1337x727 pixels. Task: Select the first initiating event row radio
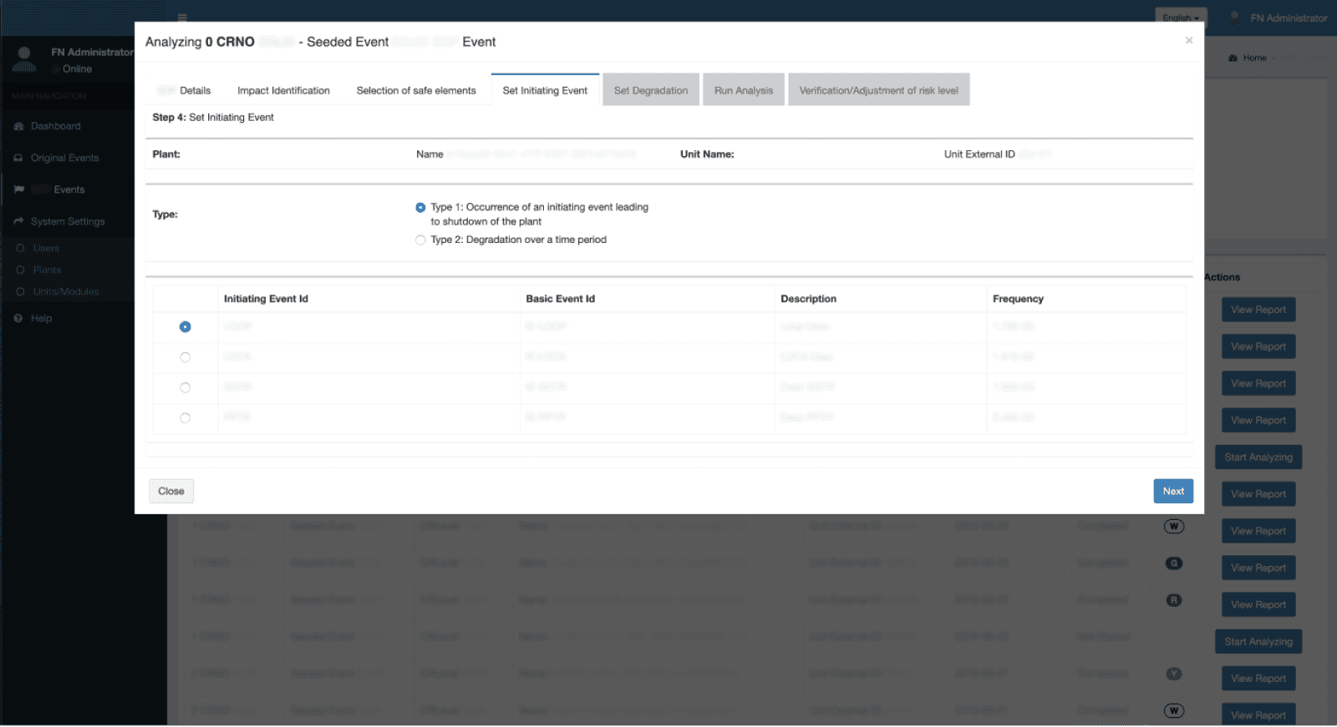pyautogui.click(x=186, y=327)
